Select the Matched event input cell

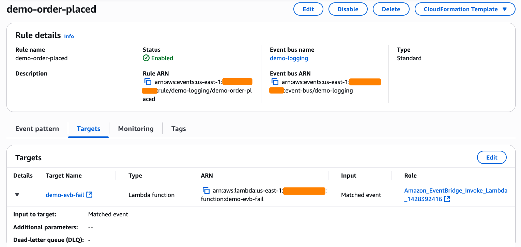[x=361, y=195]
